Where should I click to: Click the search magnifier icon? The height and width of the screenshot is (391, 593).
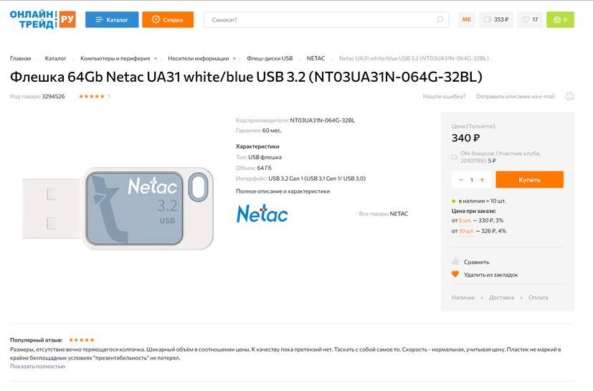tap(440, 19)
